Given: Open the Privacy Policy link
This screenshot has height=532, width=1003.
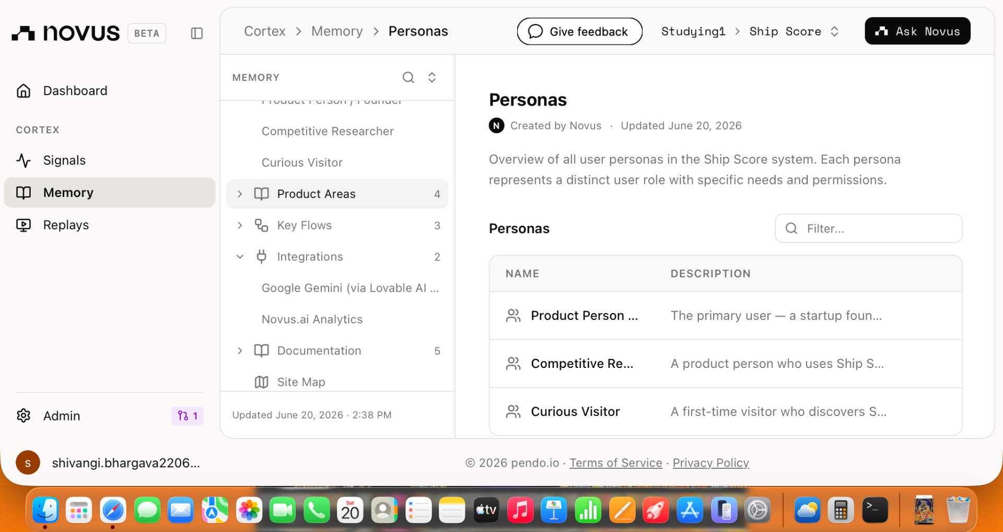Looking at the screenshot, I should click(x=711, y=463).
